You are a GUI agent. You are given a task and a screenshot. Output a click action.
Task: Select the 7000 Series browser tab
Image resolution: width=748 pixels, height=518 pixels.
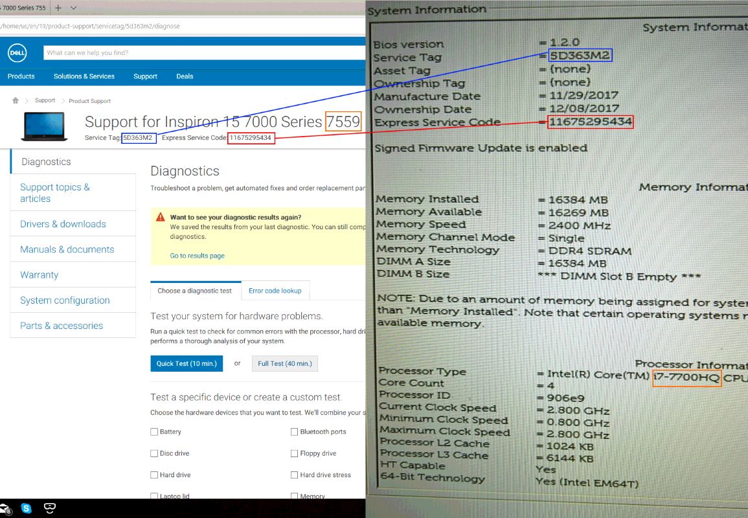click(x=23, y=8)
